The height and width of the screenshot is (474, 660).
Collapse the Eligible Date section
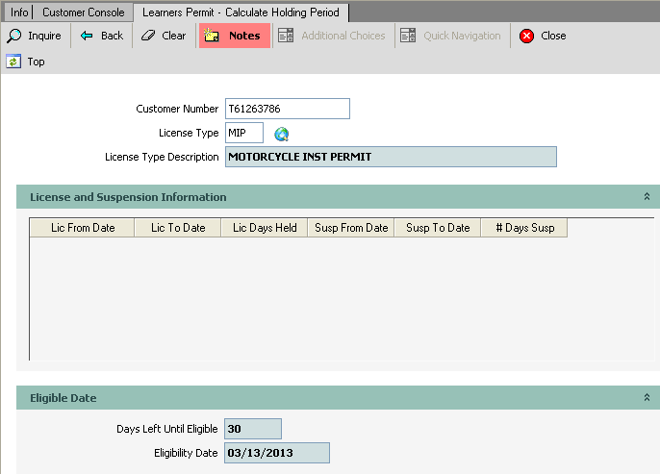coord(647,398)
